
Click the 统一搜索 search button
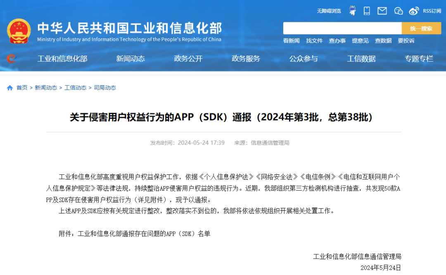tap(421, 28)
